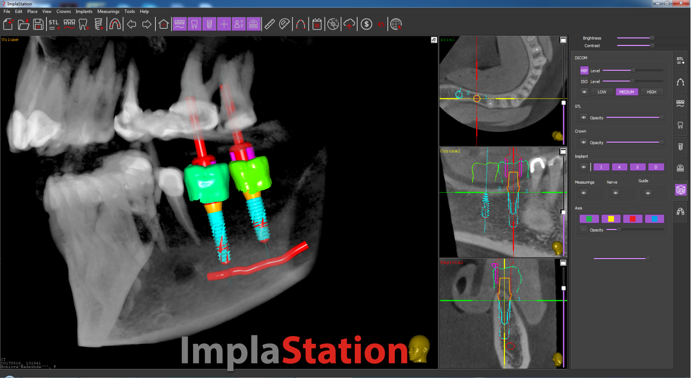Toggle Implant visibility eye icon
This screenshot has width=692, height=378.
point(583,167)
